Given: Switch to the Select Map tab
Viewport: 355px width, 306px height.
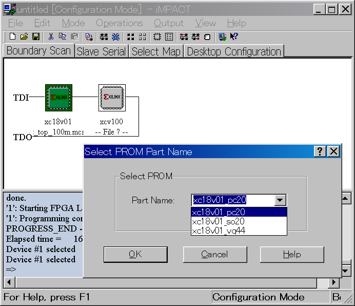Looking at the screenshot, I should pyautogui.click(x=156, y=51).
